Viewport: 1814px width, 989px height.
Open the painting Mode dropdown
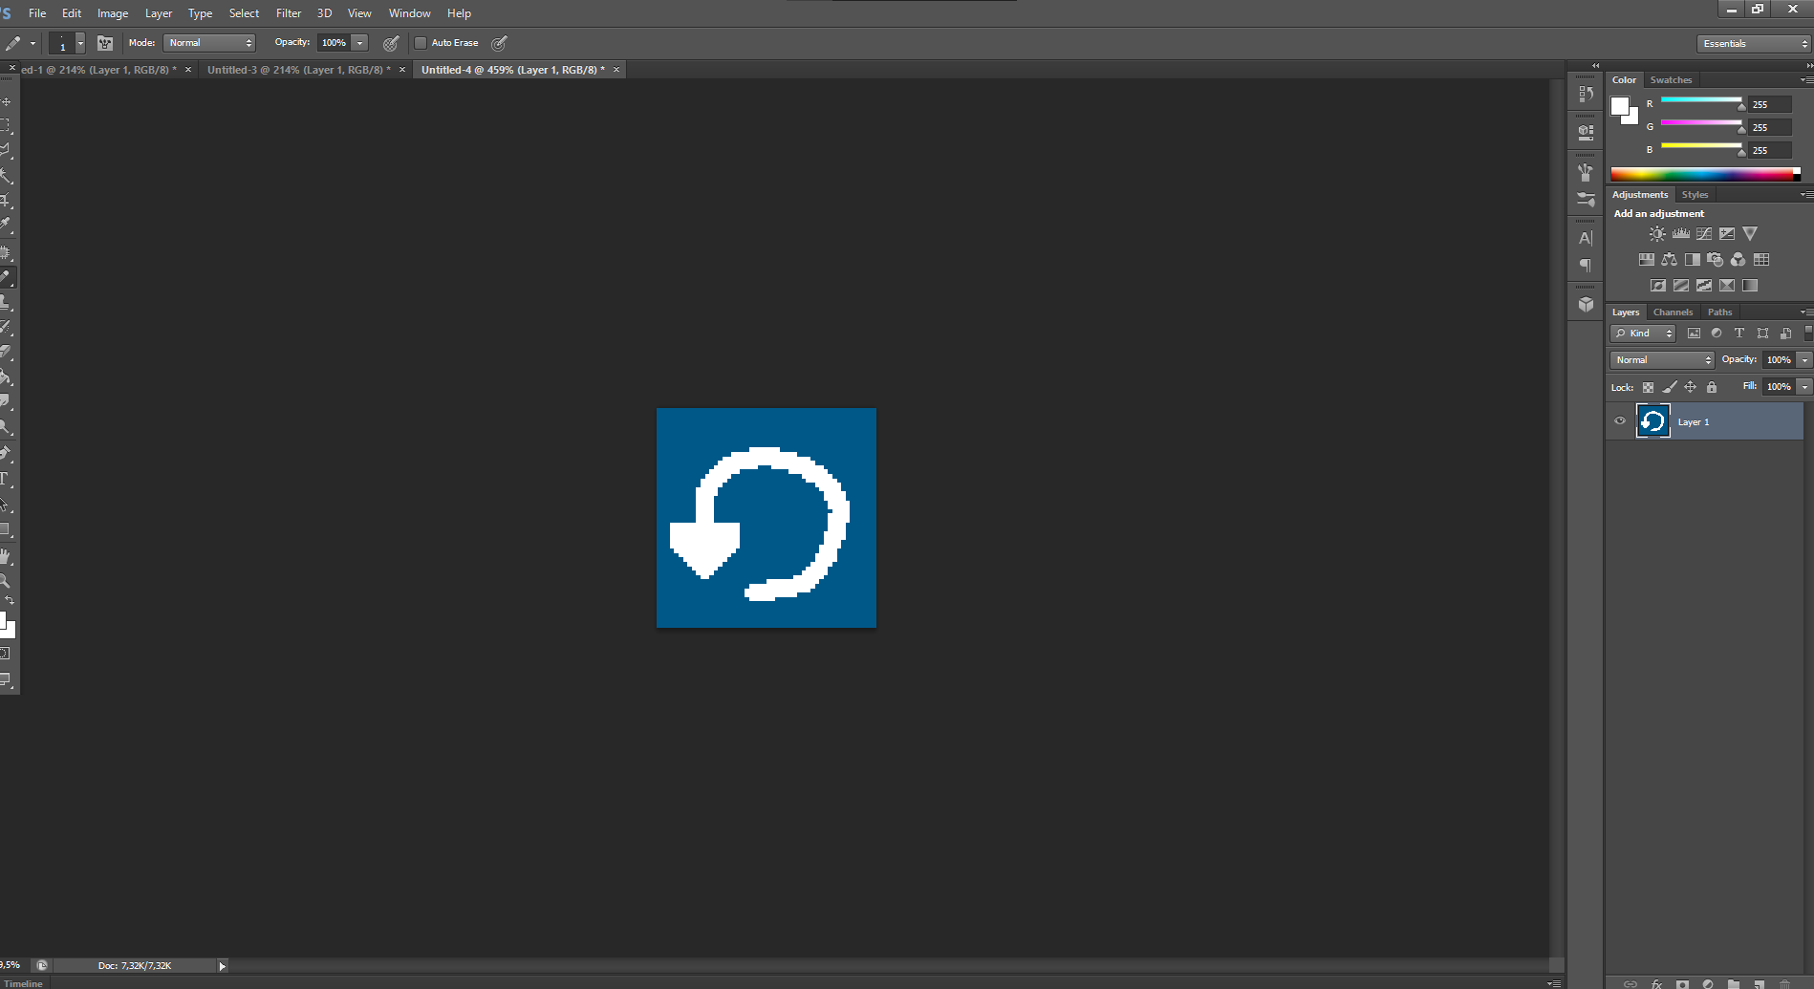pos(209,43)
